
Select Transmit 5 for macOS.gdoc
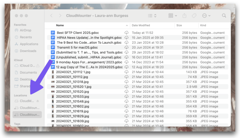(77, 47)
